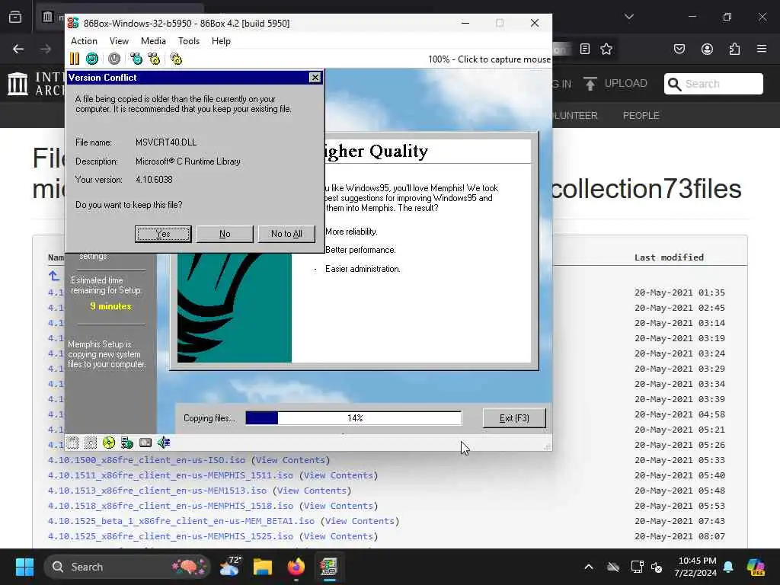Click the CD-ROM status bar icon
This screenshot has height=585, width=780.
click(108, 443)
